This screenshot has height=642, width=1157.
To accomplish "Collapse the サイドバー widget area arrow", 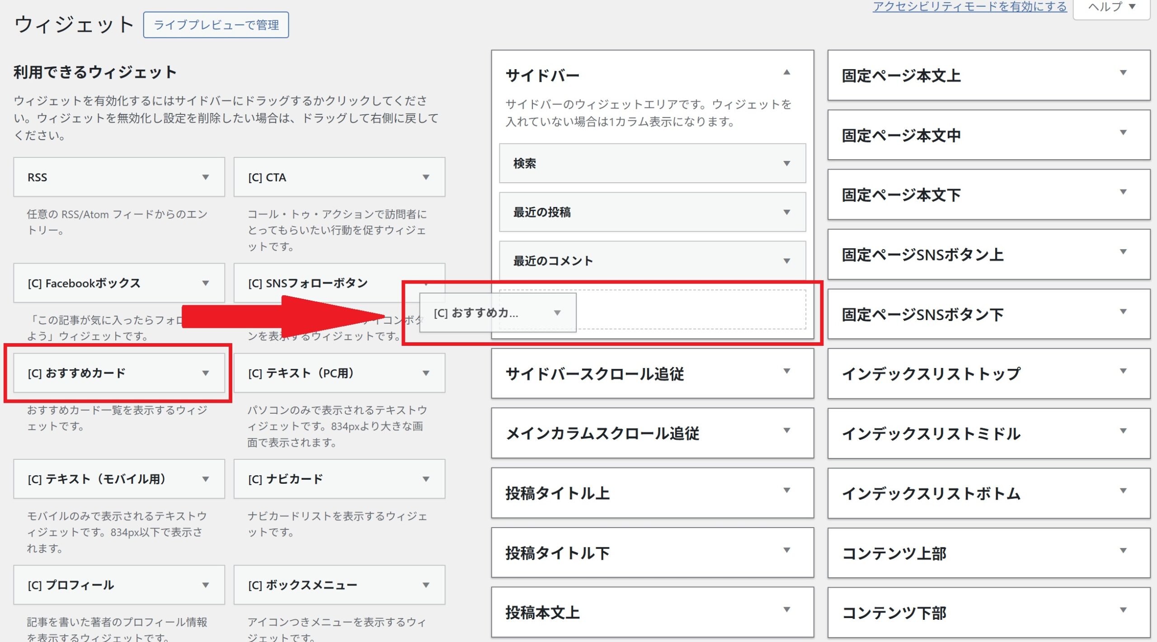I will [x=786, y=72].
